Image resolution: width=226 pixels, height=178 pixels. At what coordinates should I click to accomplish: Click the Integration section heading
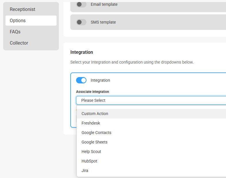[82, 52]
